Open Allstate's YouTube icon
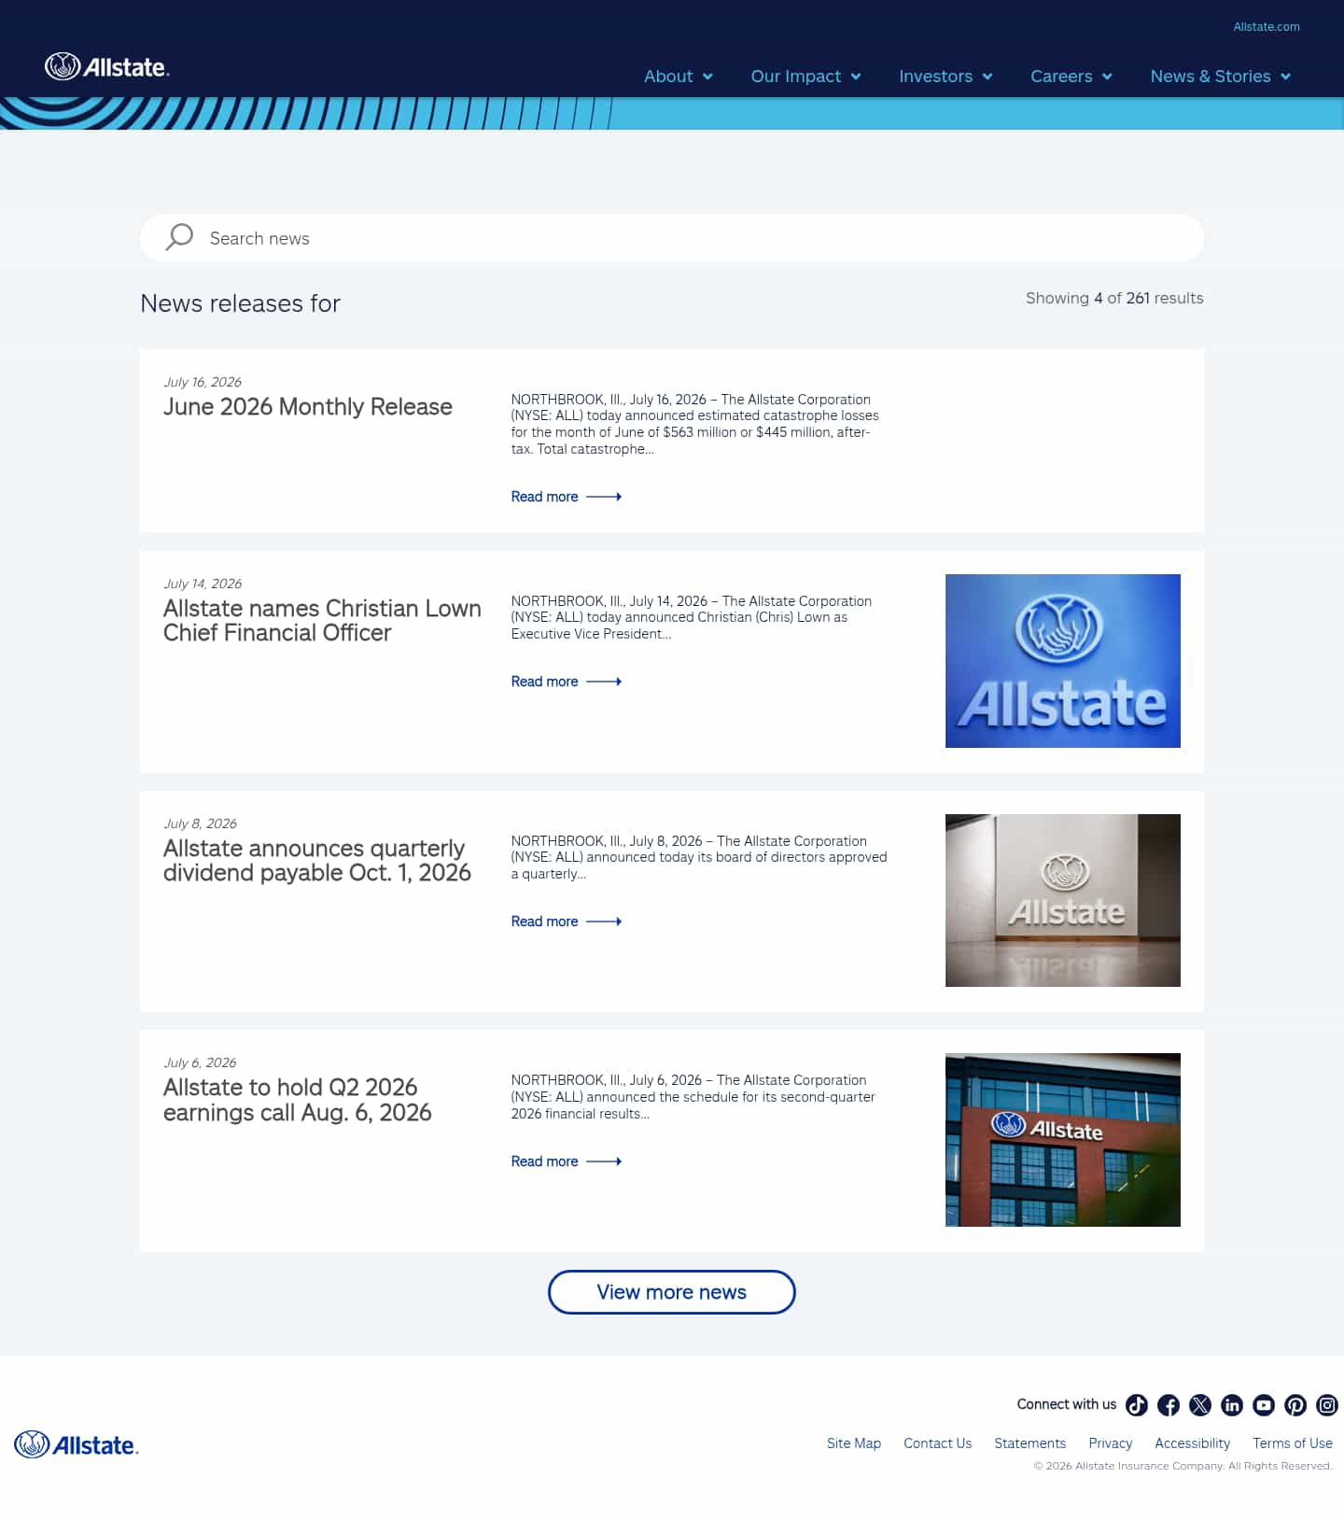This screenshot has width=1344, height=1520. 1264,1405
